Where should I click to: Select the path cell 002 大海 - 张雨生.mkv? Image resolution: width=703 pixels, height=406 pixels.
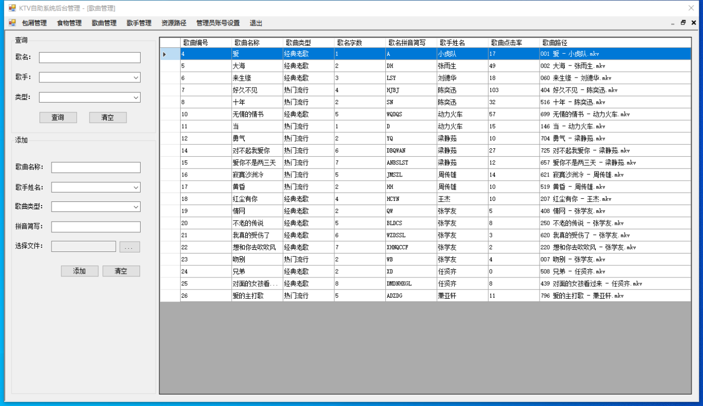(615, 66)
